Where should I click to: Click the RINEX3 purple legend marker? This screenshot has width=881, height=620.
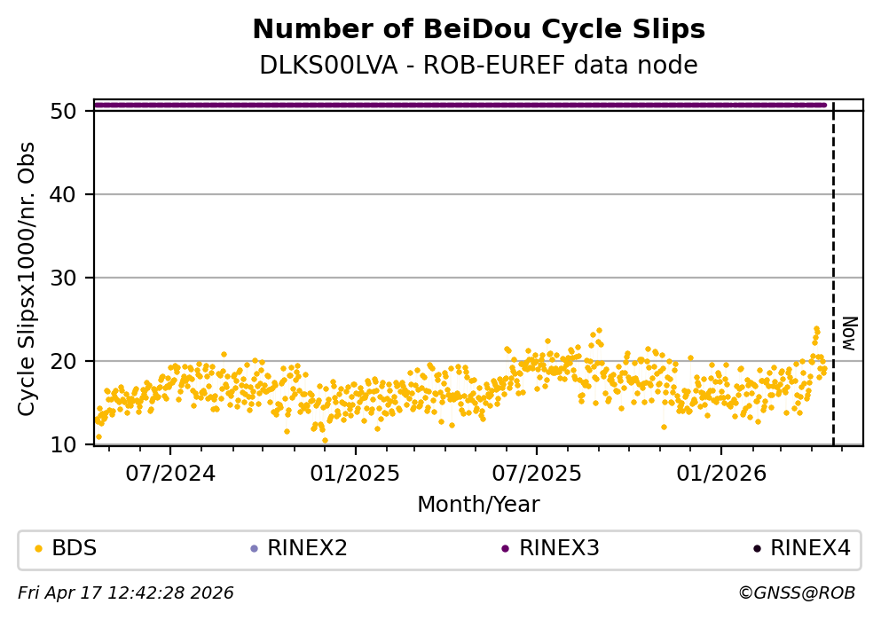[x=505, y=549]
